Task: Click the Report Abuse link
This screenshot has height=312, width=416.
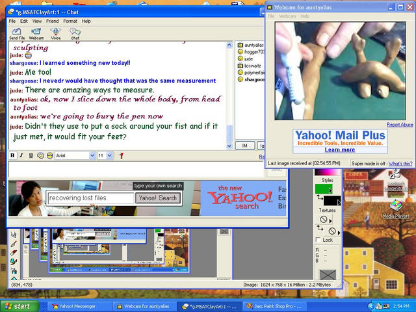Action: tap(400, 124)
